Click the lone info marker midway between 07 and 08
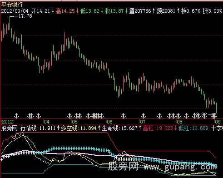The image size is (223, 178). [159, 116]
